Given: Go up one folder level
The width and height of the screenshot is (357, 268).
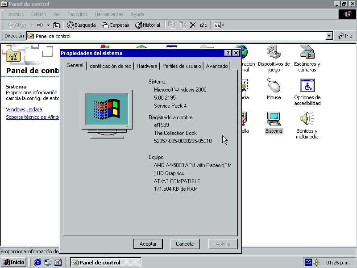Looking at the screenshot, I should [56, 25].
